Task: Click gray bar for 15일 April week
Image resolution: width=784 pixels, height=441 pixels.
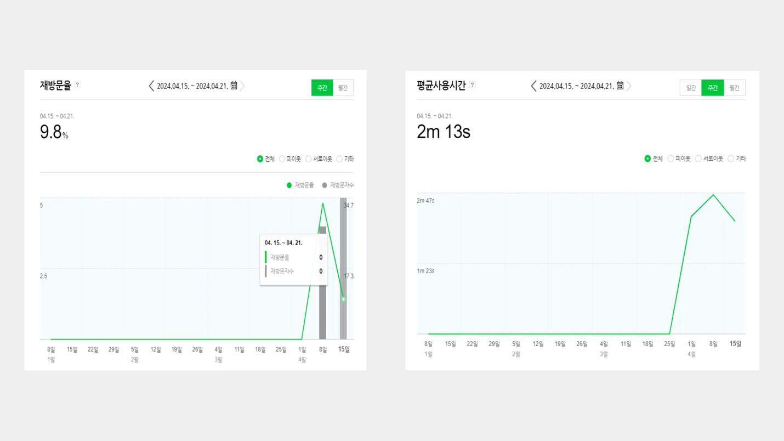Action: click(x=343, y=269)
